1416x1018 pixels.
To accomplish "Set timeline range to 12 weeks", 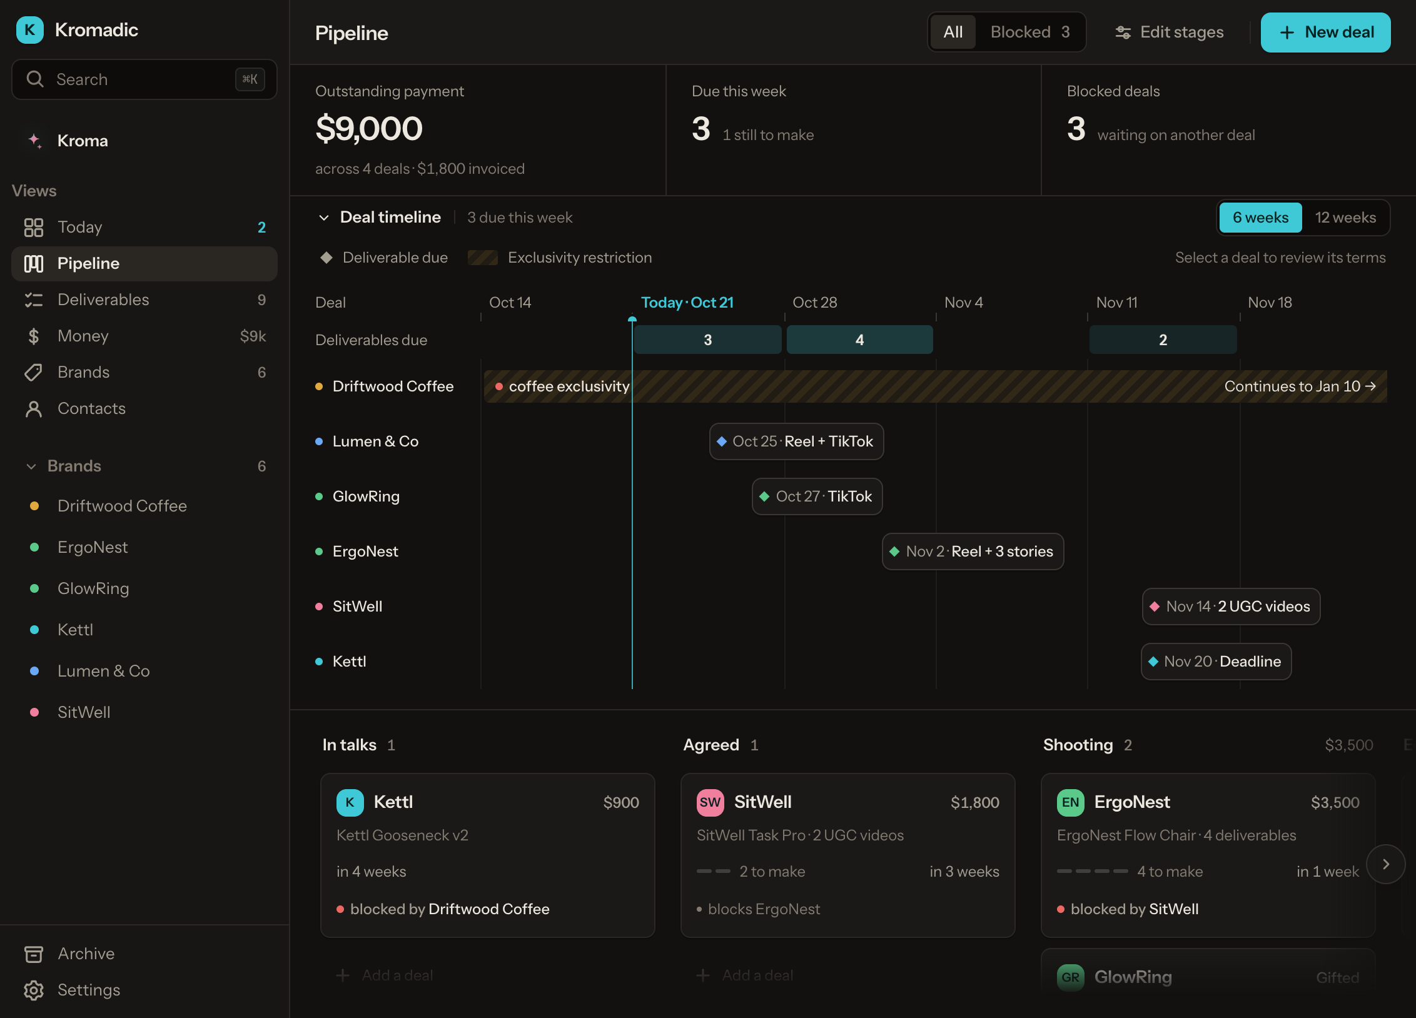I will point(1345,218).
